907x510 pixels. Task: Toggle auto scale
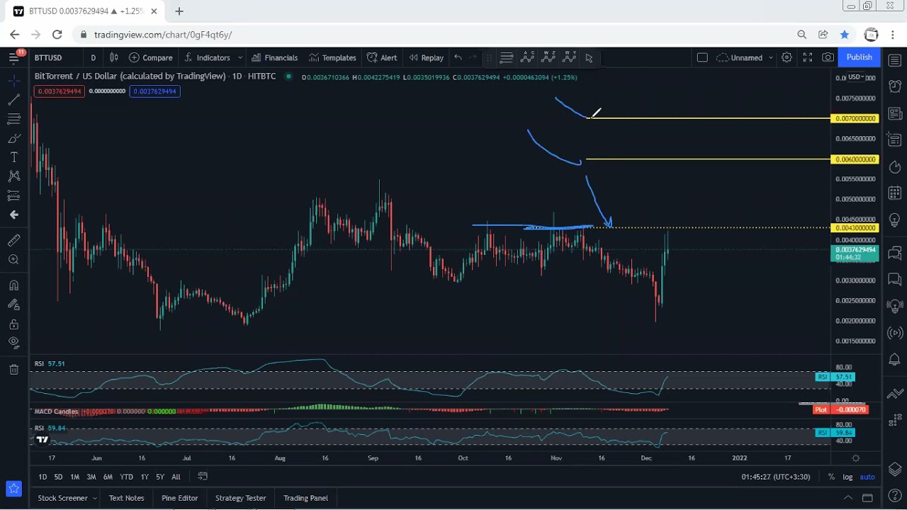867,477
